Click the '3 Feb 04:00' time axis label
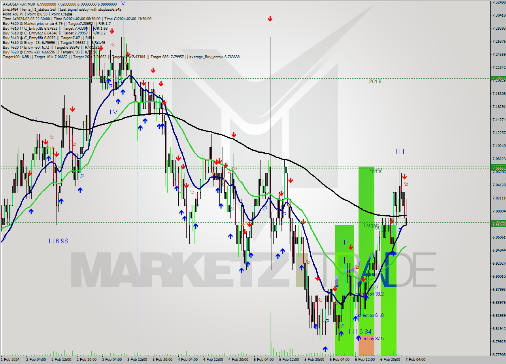This screenshot has height=364, width=506. pyautogui.click(x=112, y=360)
